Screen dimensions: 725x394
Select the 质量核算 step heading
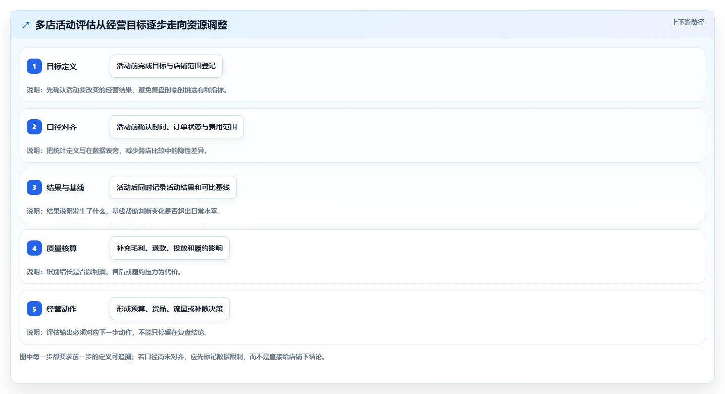62,248
